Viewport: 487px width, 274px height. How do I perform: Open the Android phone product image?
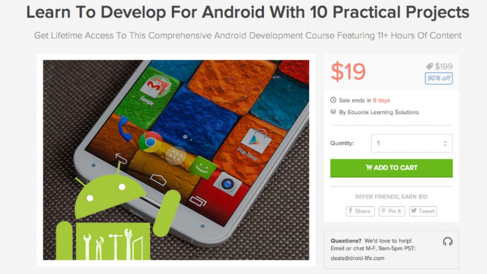click(176, 160)
